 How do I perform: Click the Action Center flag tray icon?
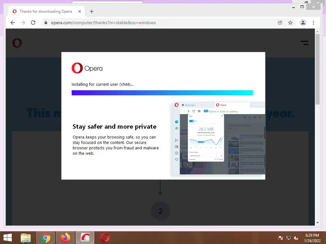tap(280, 238)
